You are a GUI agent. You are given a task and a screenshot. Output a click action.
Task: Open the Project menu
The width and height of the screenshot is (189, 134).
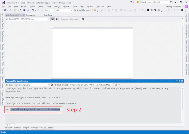(24, 6)
